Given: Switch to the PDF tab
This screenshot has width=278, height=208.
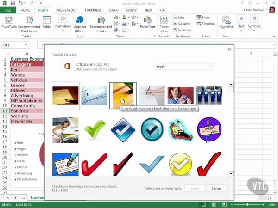Looking at the screenshot, I should pyautogui.click(x=162, y=10).
